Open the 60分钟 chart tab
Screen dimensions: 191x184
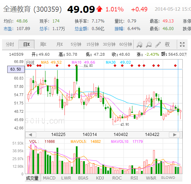[125, 44]
